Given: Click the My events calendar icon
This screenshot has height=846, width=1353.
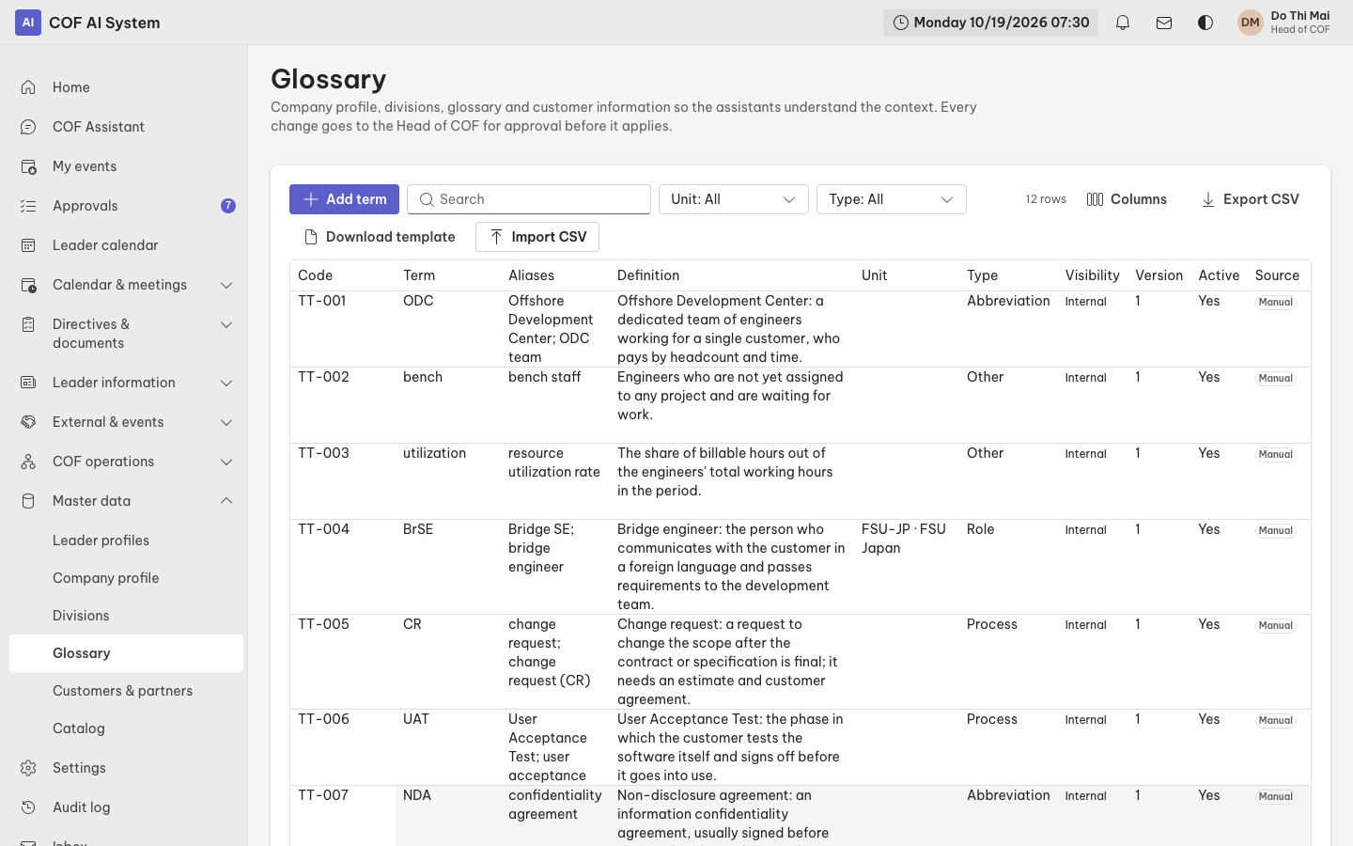Looking at the screenshot, I should [28, 166].
